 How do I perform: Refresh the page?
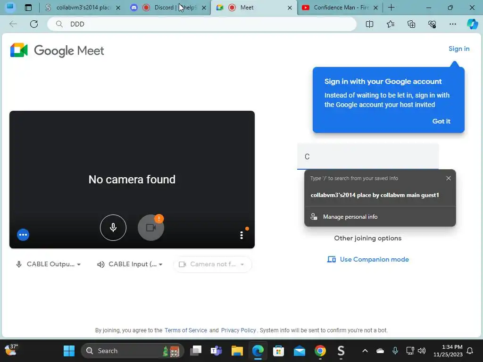pos(34,24)
